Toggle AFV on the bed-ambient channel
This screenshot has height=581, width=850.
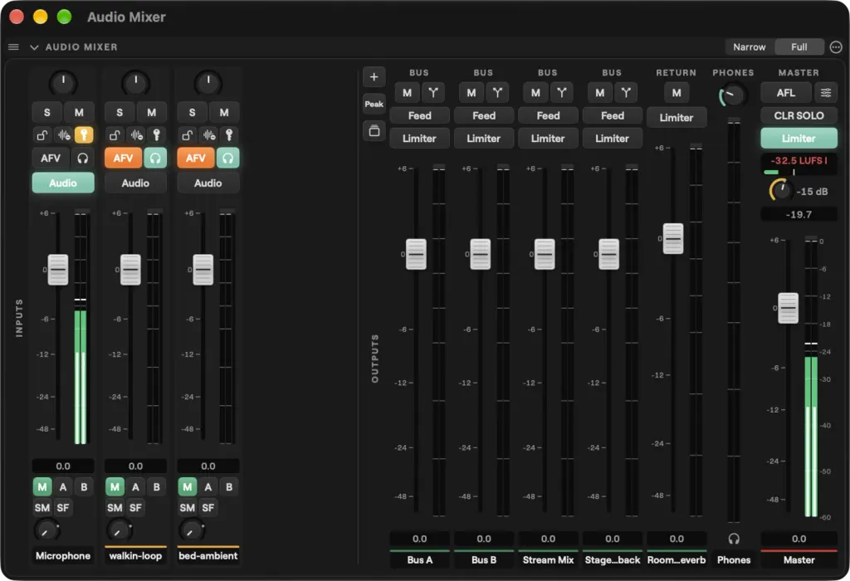(x=196, y=159)
